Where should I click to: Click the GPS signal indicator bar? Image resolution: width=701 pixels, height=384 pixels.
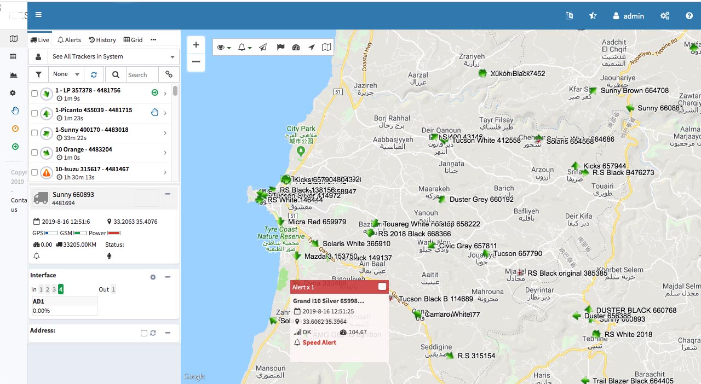click(51, 233)
